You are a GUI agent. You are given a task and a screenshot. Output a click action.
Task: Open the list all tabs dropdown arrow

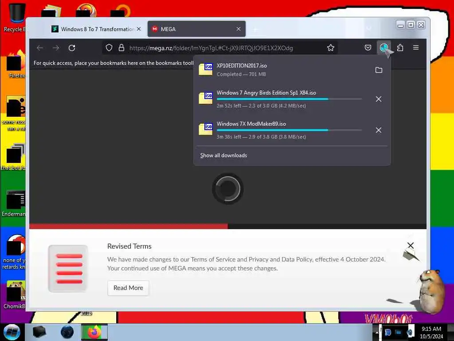tap(368, 28)
